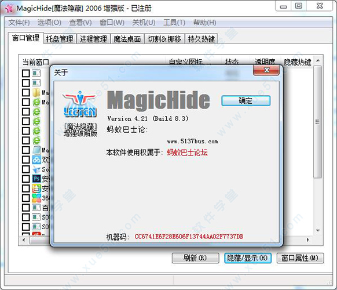Click the vertical scrollbar thumb of window list
This screenshot has width=337, height=290.
318,122
